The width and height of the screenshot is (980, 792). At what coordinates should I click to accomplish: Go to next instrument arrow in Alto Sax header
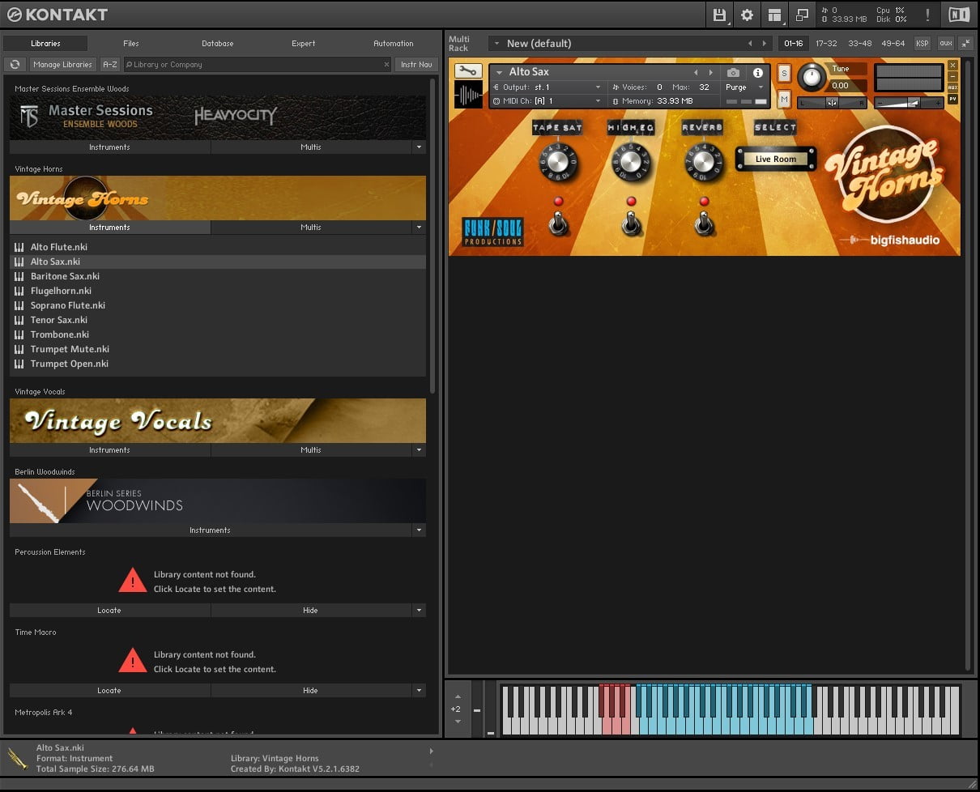point(711,72)
